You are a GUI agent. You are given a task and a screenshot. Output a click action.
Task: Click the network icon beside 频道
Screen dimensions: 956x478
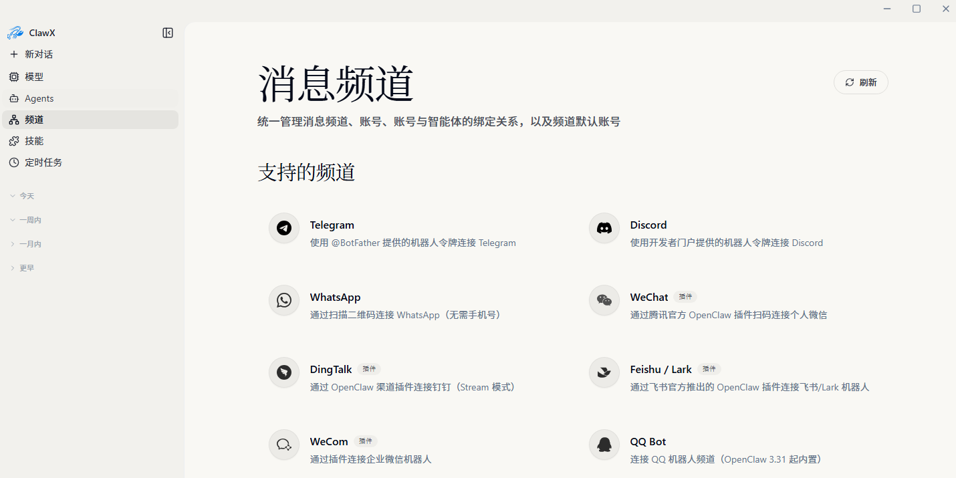(14, 120)
